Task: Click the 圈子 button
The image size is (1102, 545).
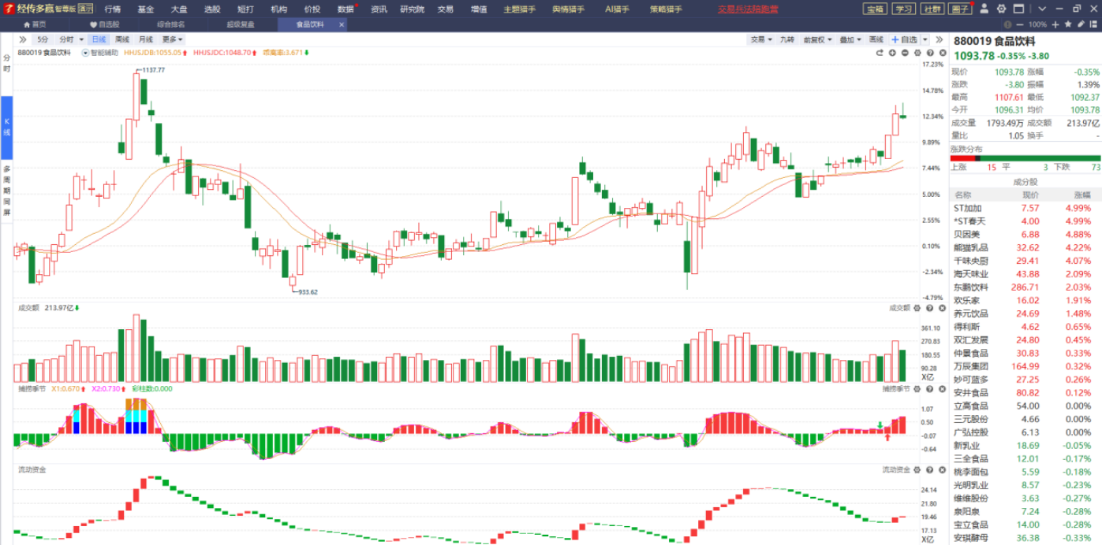Action: 961,9
